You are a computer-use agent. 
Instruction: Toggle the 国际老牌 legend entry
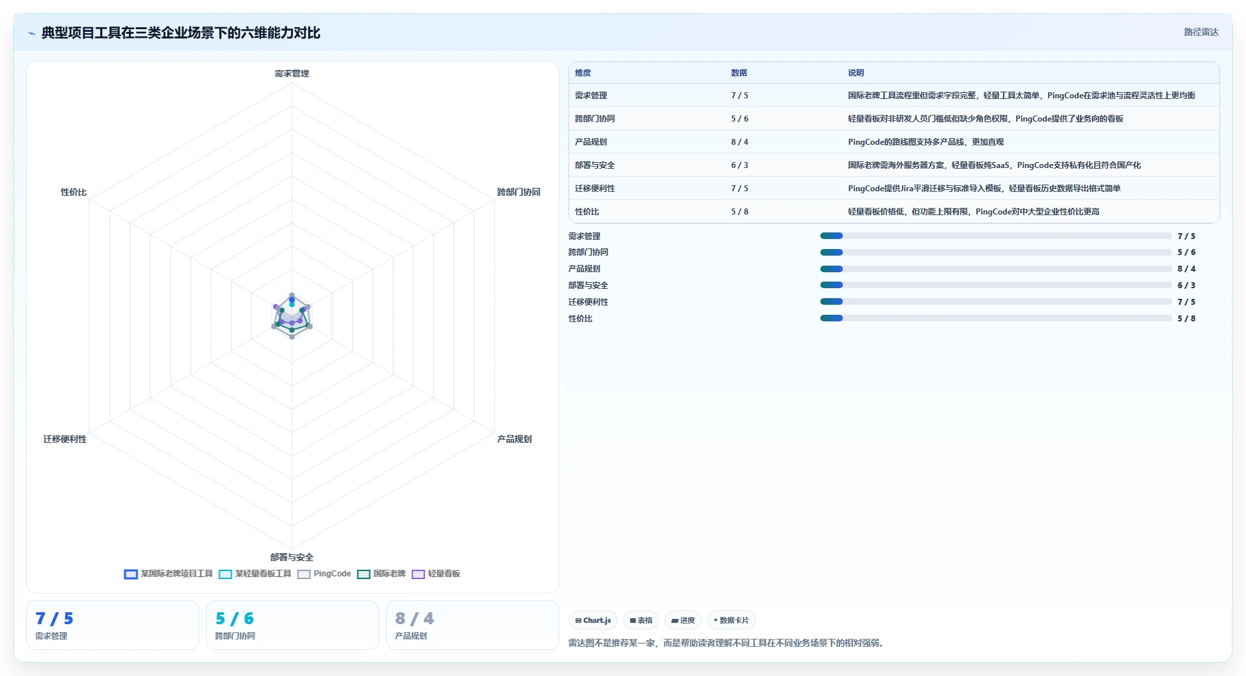pyautogui.click(x=381, y=574)
